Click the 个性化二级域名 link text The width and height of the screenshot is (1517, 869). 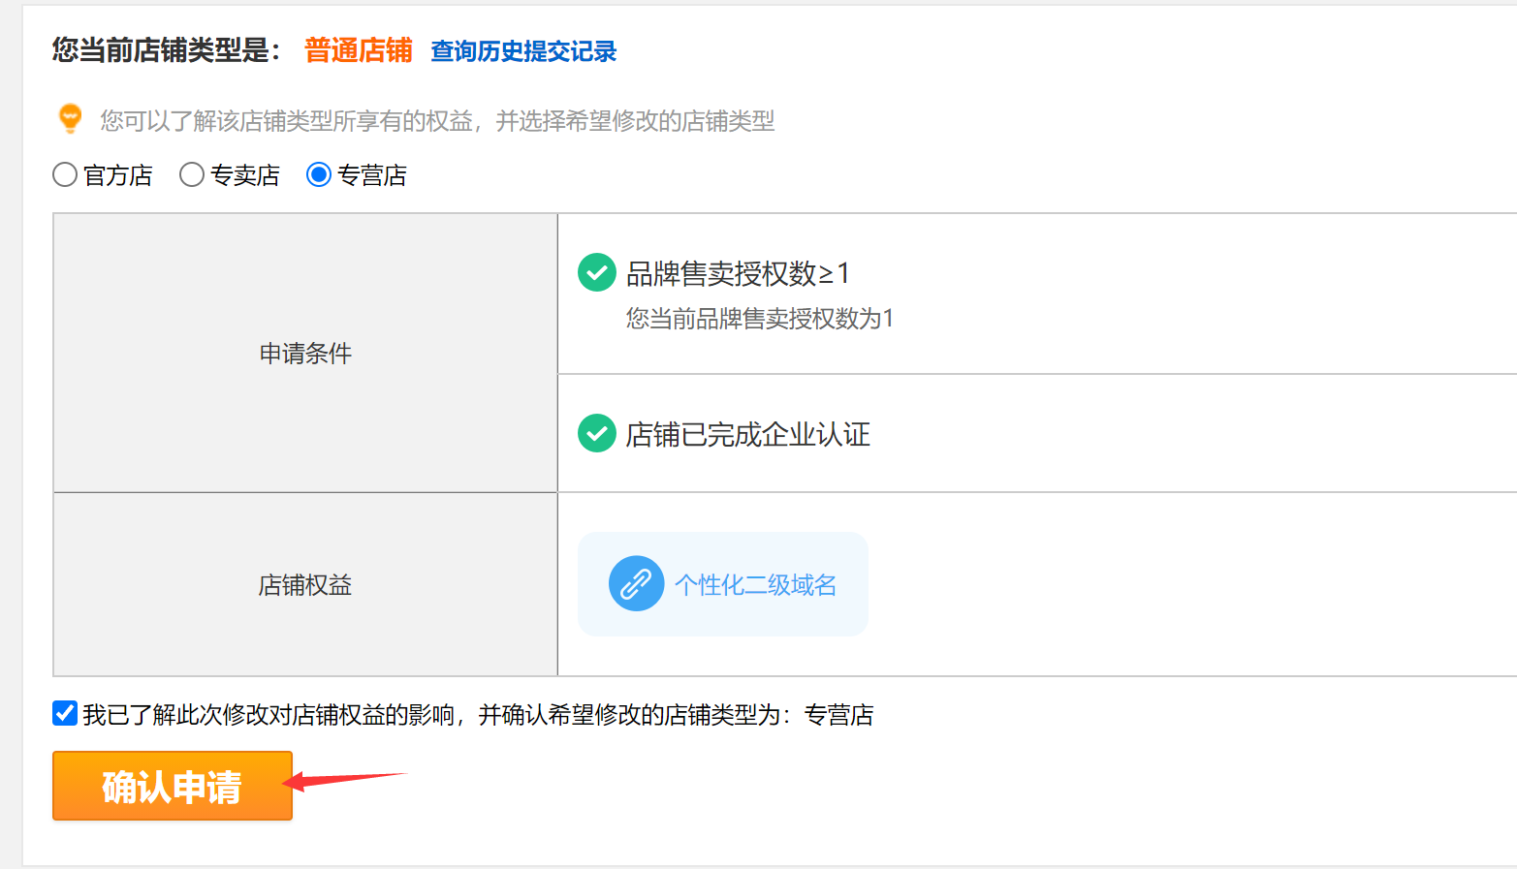[756, 583]
